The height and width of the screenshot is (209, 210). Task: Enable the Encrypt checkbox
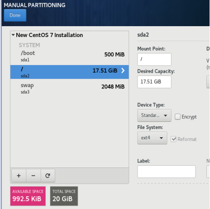coord(177,117)
